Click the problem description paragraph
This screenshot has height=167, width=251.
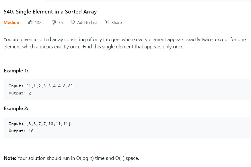click(125, 43)
